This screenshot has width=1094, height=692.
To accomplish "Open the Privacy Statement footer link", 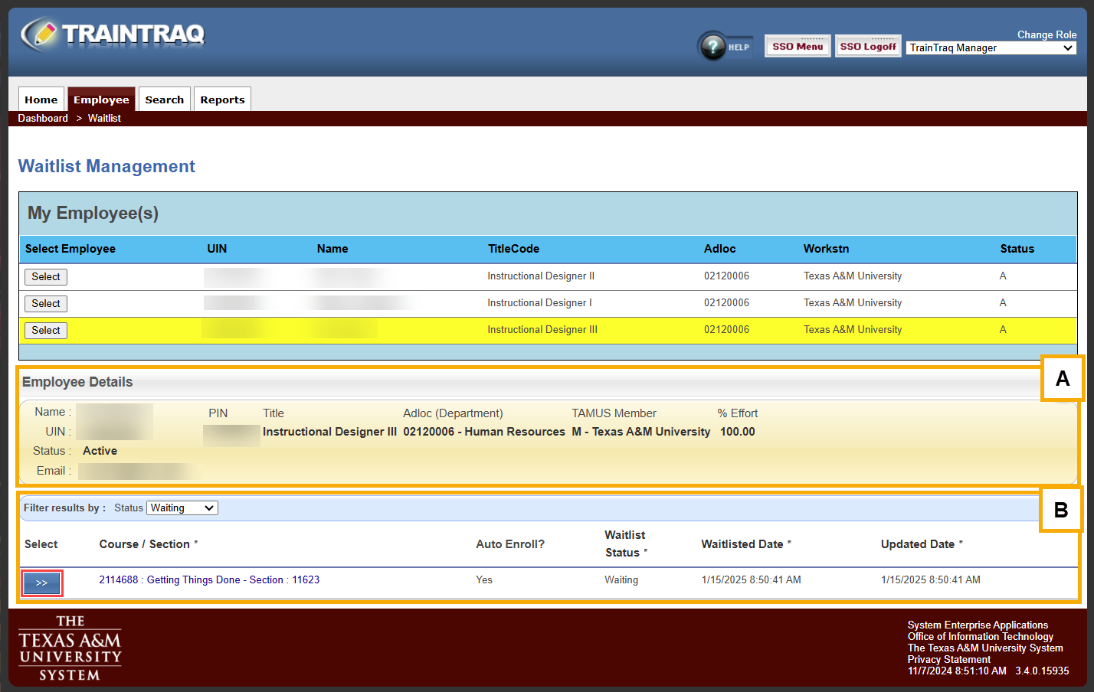I will click(948, 660).
